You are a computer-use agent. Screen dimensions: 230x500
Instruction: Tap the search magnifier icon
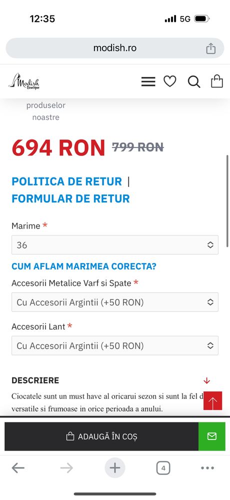tap(193, 82)
